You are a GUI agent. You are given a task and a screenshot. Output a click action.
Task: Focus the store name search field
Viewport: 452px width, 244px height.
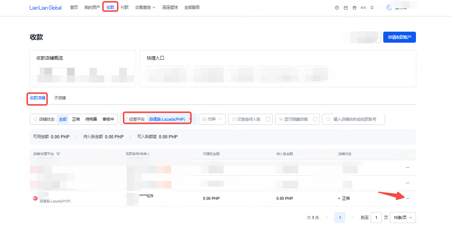(353, 119)
